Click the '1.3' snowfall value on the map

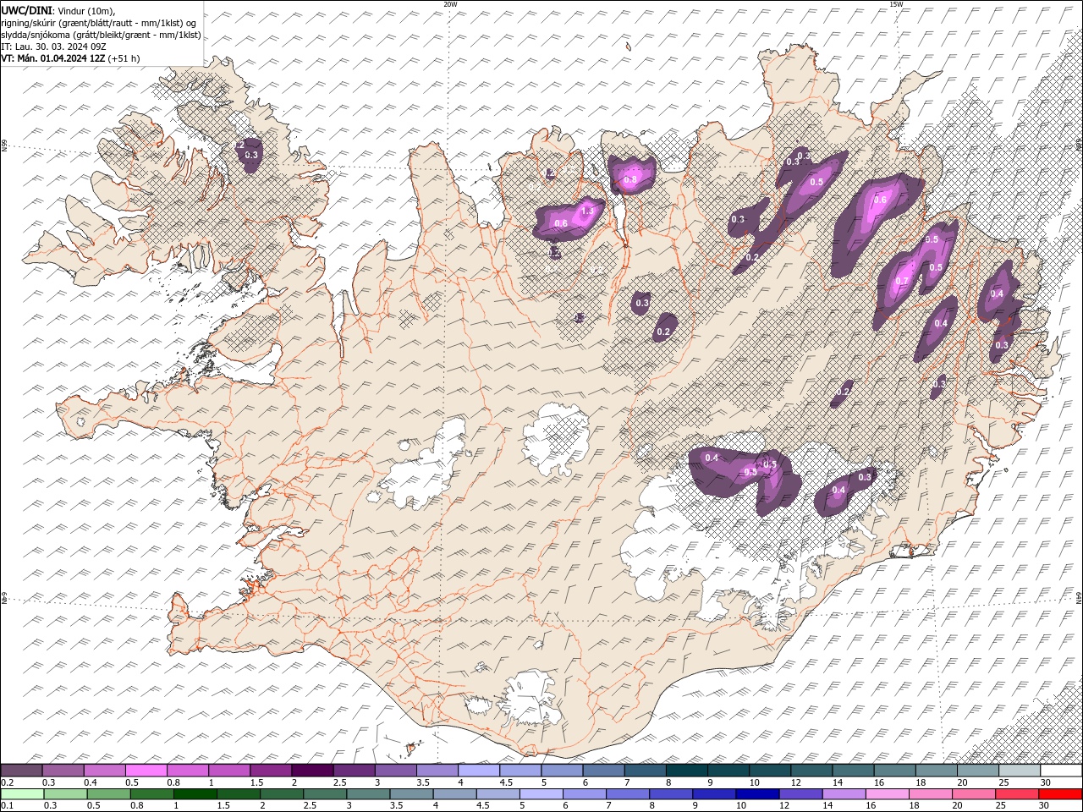pos(588,211)
